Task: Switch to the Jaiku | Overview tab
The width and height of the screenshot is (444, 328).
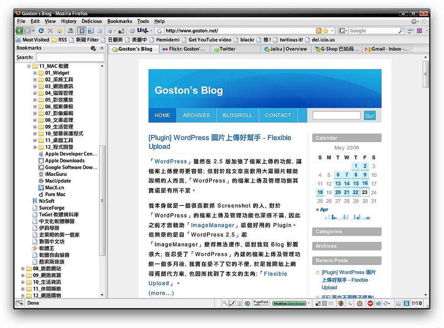Action: (x=286, y=49)
